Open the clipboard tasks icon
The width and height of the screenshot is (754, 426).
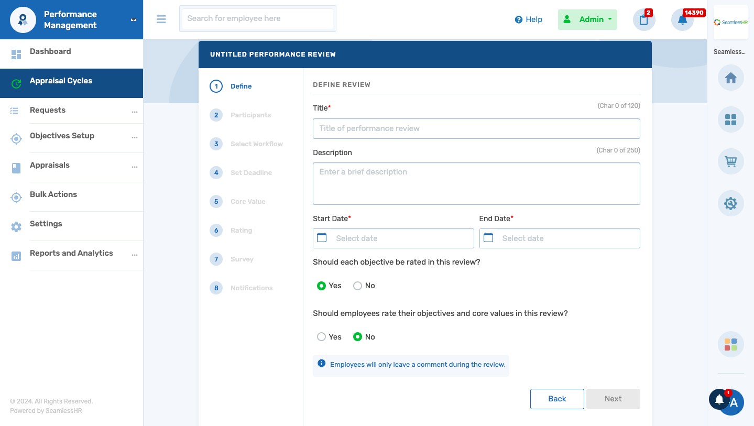pyautogui.click(x=644, y=20)
